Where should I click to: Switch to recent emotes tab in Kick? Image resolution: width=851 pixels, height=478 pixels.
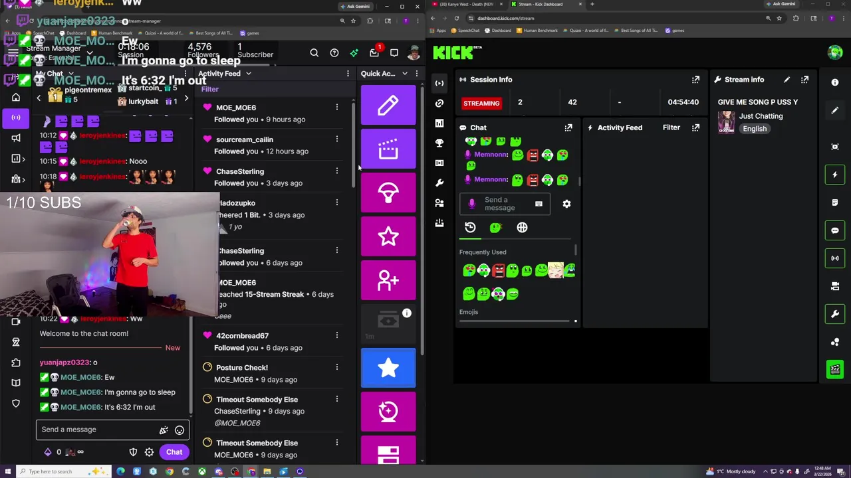pos(470,228)
